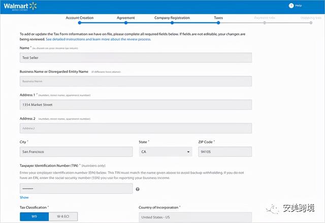
Task: Click the Taxes step dot
Action: [x=218, y=23]
